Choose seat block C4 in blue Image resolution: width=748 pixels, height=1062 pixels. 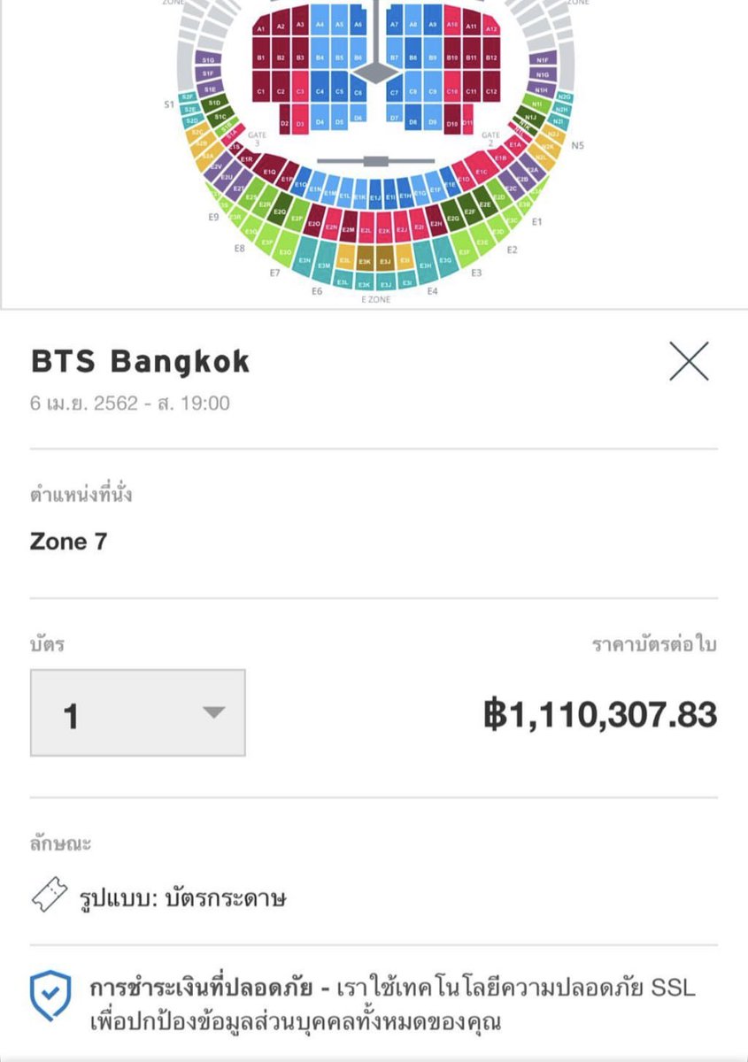[320, 90]
